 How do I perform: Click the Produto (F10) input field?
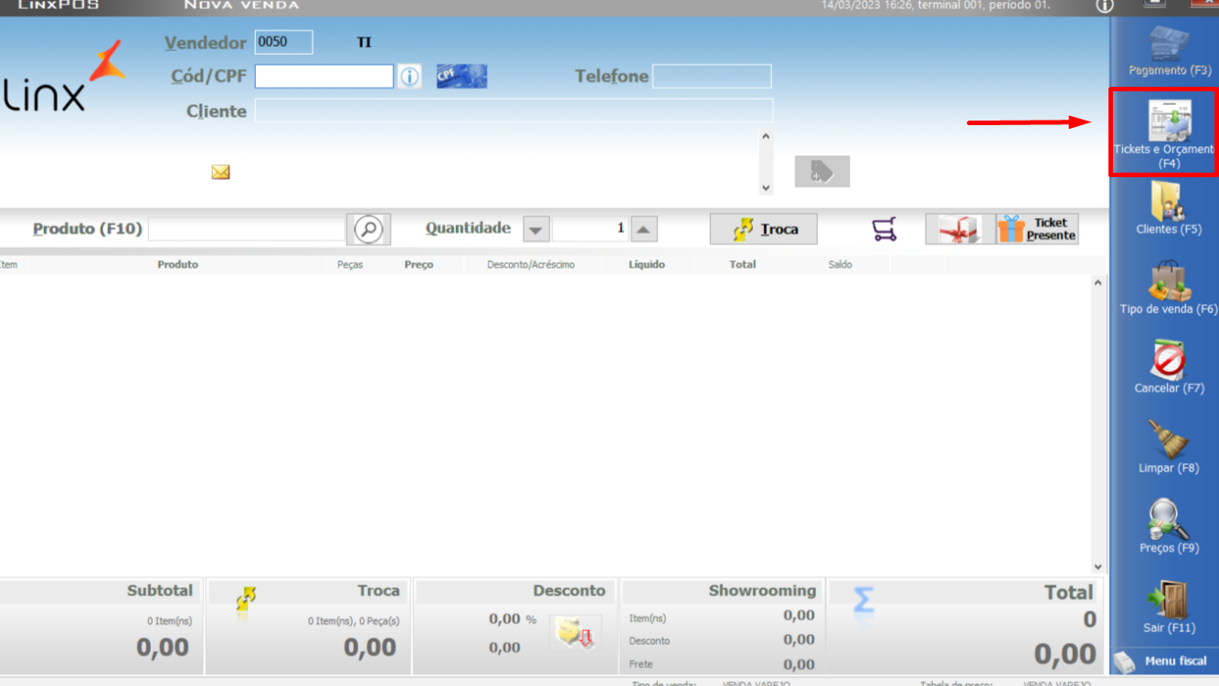247,229
